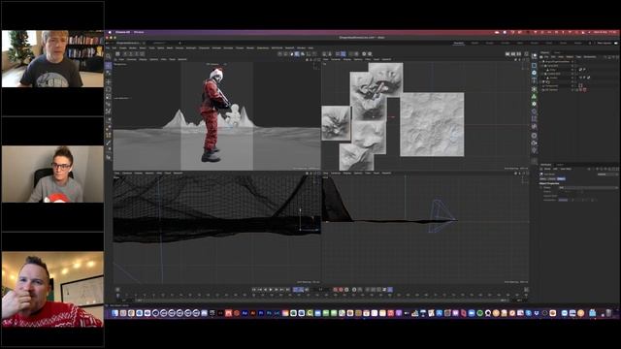Open the Apple menu
621x349 pixels.
(x=110, y=32)
